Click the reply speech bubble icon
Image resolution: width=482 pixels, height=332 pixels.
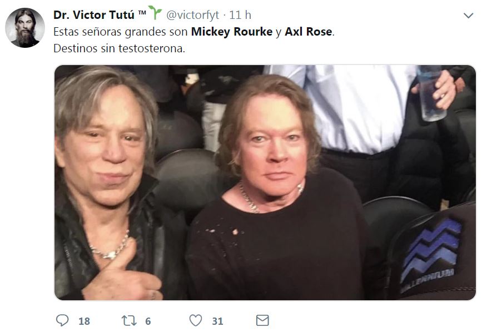(62, 320)
